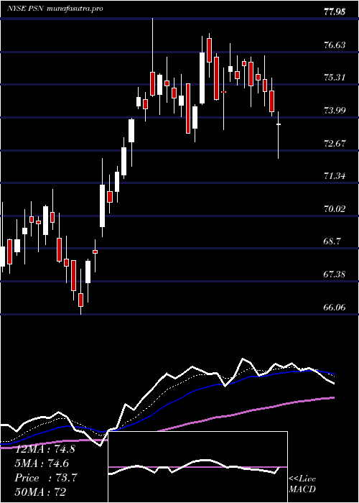Select the 73.99 price axis label
This screenshot has height=503, width=359.
pyautogui.click(x=335, y=111)
